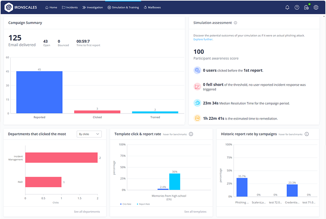This screenshot has width=326, height=219.
Task: Click the Simulation & Training target icon
Action: (110, 7)
